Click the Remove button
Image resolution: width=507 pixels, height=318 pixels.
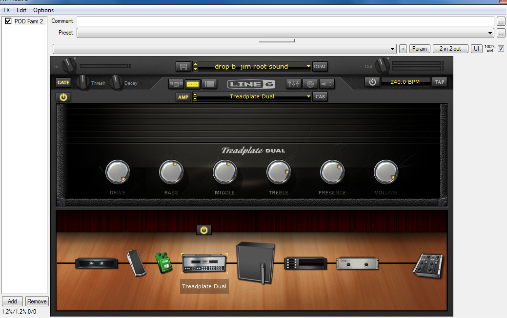point(37,301)
